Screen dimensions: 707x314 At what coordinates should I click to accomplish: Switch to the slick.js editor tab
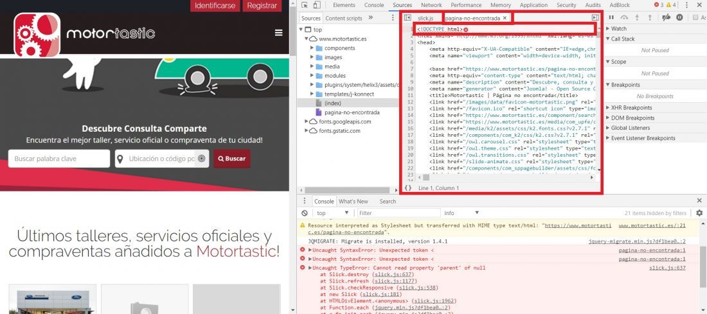(x=425, y=18)
